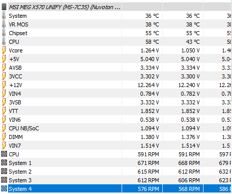This screenshot has width=232, height=194.
Task: Select the +12V sensor label
Action: click(16, 85)
